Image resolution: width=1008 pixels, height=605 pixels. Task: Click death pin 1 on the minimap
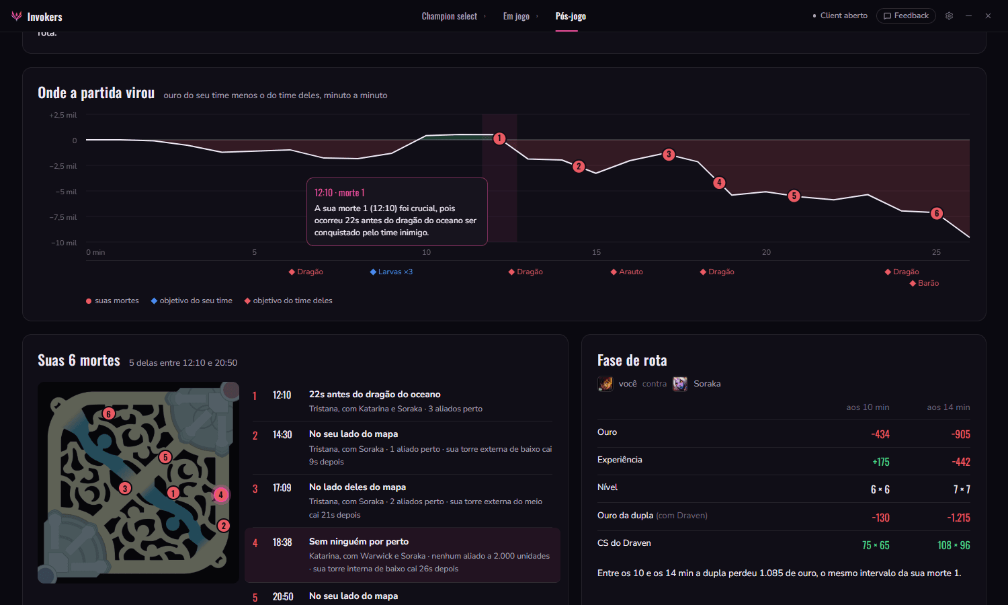(173, 493)
